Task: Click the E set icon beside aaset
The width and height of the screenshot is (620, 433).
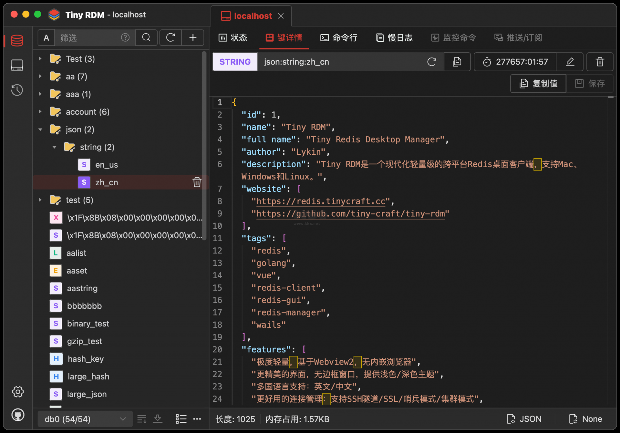Action: (56, 271)
